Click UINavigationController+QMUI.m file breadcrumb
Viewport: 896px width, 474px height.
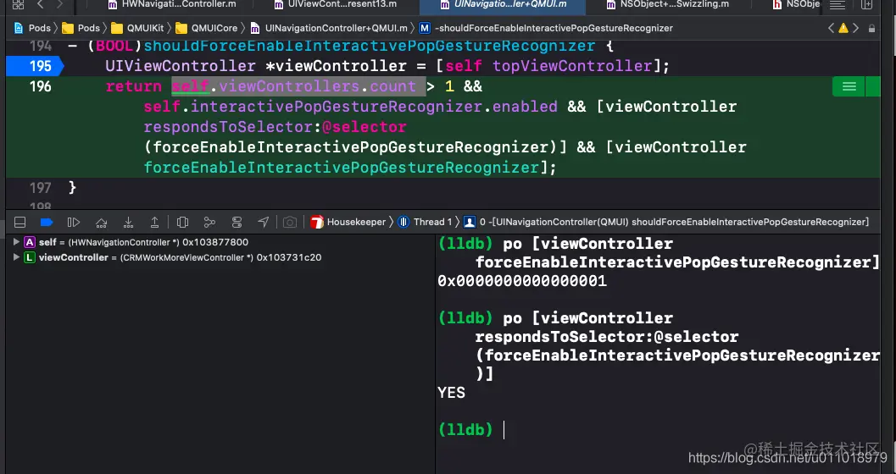click(x=329, y=28)
